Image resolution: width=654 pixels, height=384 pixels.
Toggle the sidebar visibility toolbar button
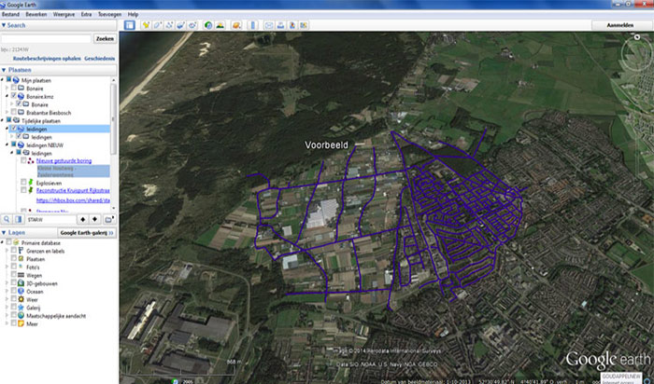130,25
